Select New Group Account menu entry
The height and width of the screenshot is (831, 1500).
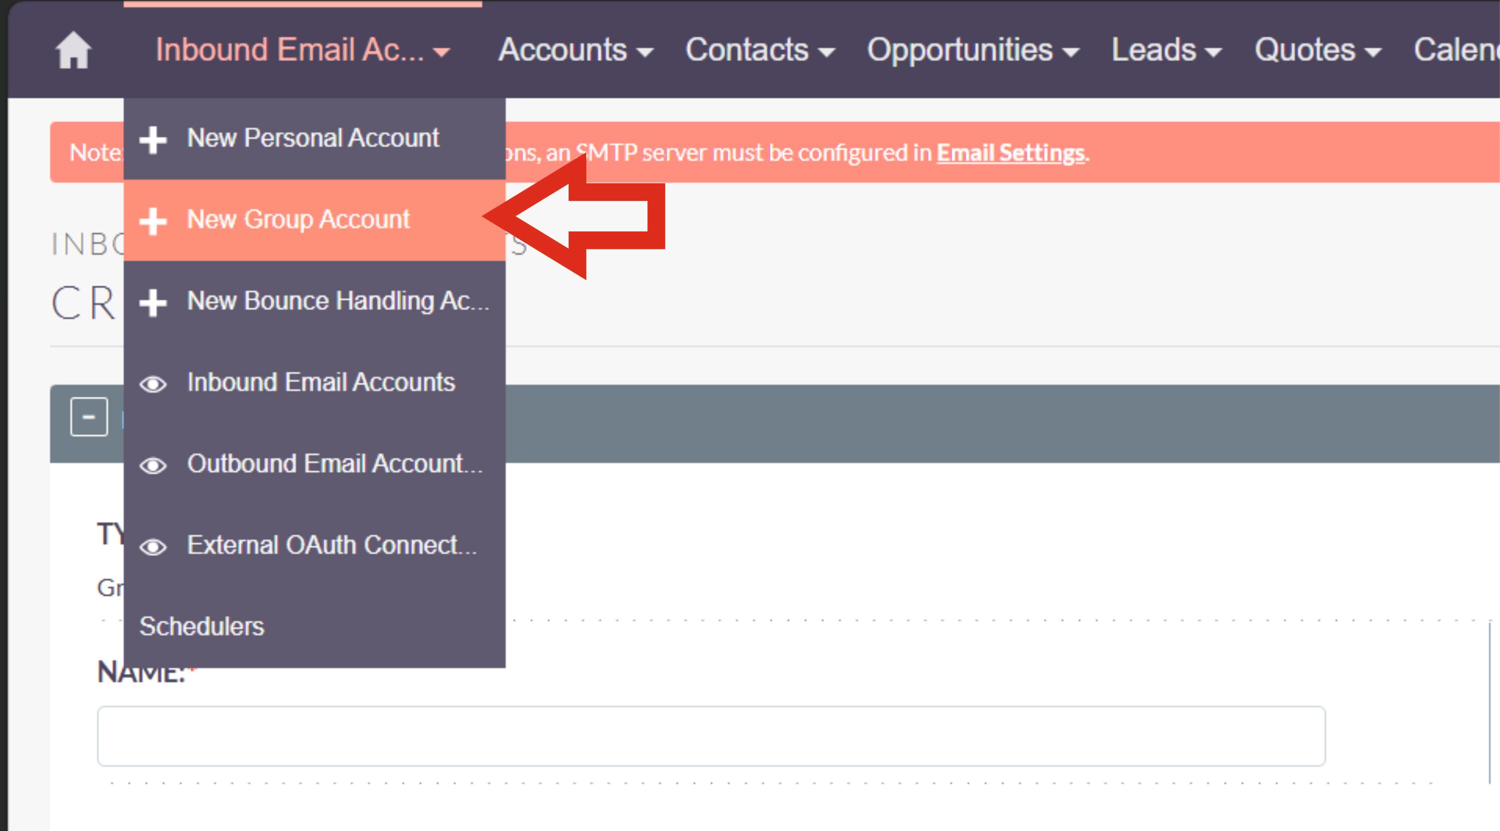(298, 219)
